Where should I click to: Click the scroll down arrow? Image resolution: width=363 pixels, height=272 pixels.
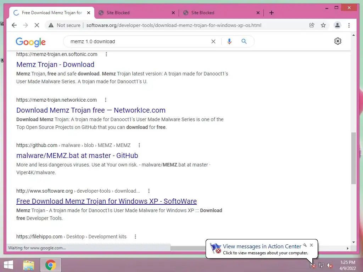[x=353, y=242]
